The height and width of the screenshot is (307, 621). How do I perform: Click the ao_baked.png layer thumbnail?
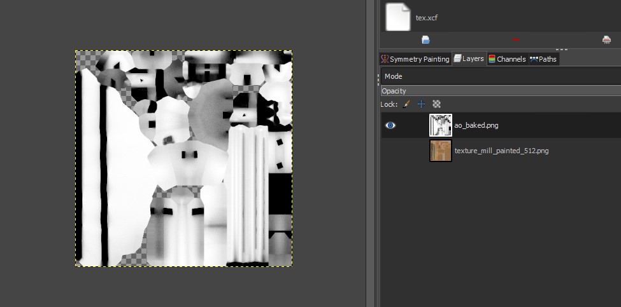click(x=440, y=126)
